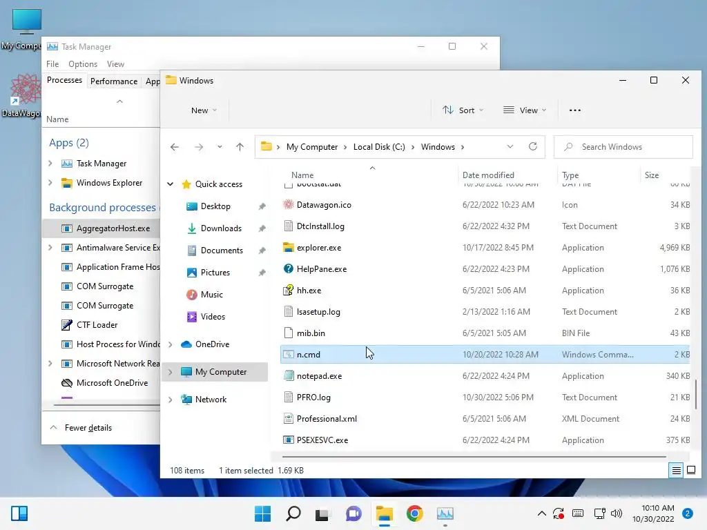This screenshot has width=707, height=530.
Task: Expand Microsoft Network Realtime process
Action: coord(50,363)
